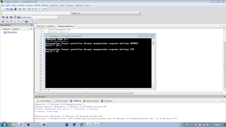Open the Help menu

[x=87, y=5]
